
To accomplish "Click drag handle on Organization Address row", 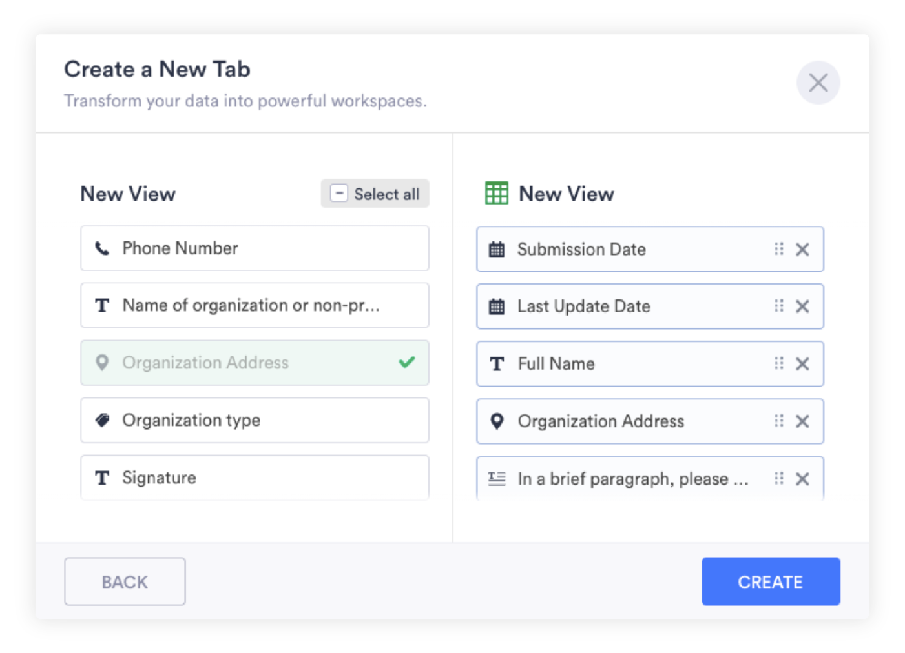I will (779, 421).
